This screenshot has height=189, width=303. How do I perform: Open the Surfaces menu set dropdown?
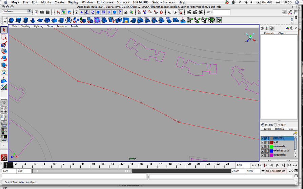17,11
